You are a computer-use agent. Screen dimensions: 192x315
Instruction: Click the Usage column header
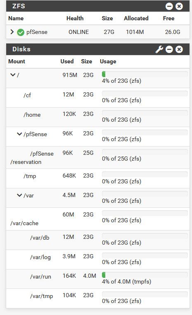pyautogui.click(x=108, y=62)
